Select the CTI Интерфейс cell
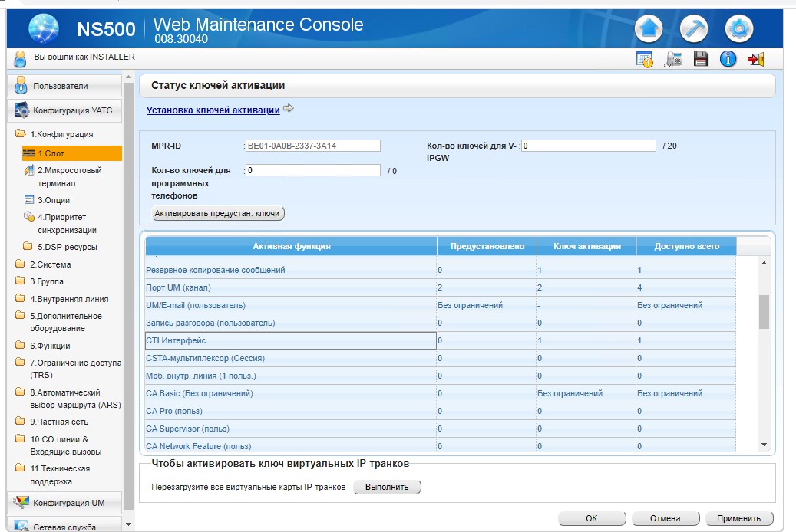This screenshot has width=796, height=532. click(291, 340)
